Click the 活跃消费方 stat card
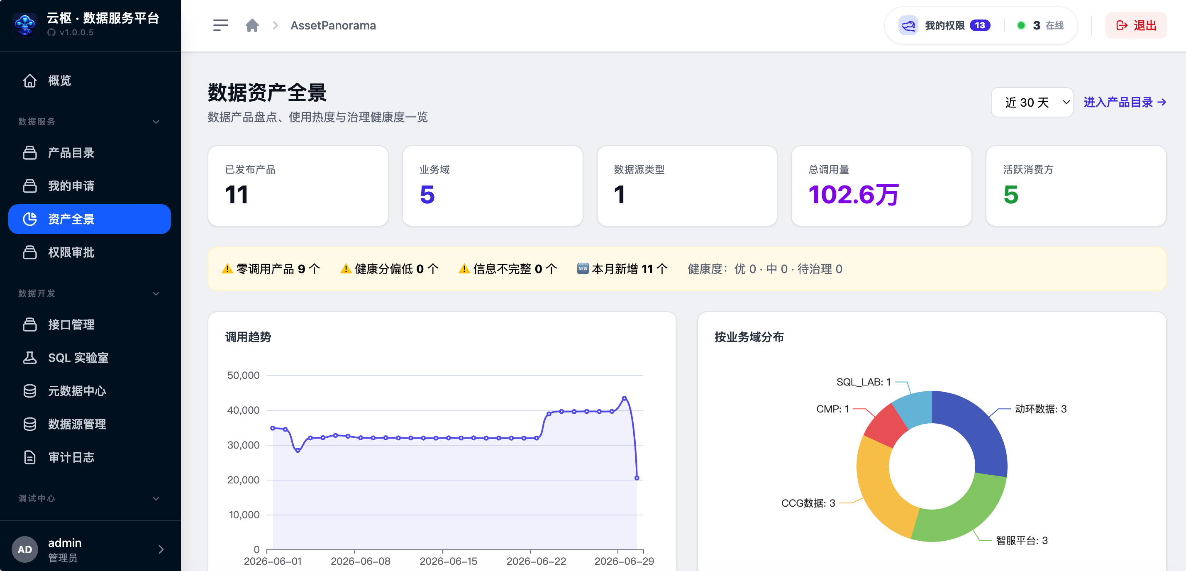Screen dimensions: 1186x571 tap(1076, 185)
